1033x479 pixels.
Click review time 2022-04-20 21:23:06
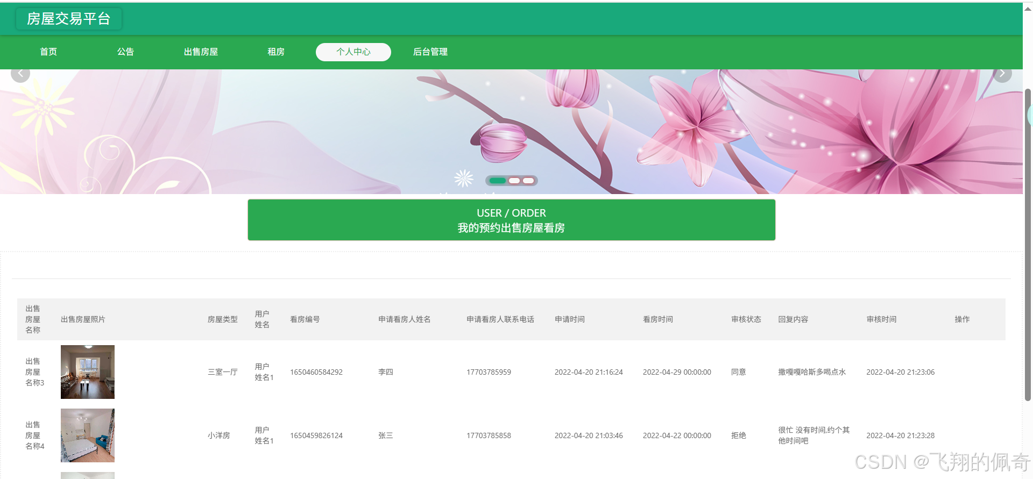click(x=900, y=372)
